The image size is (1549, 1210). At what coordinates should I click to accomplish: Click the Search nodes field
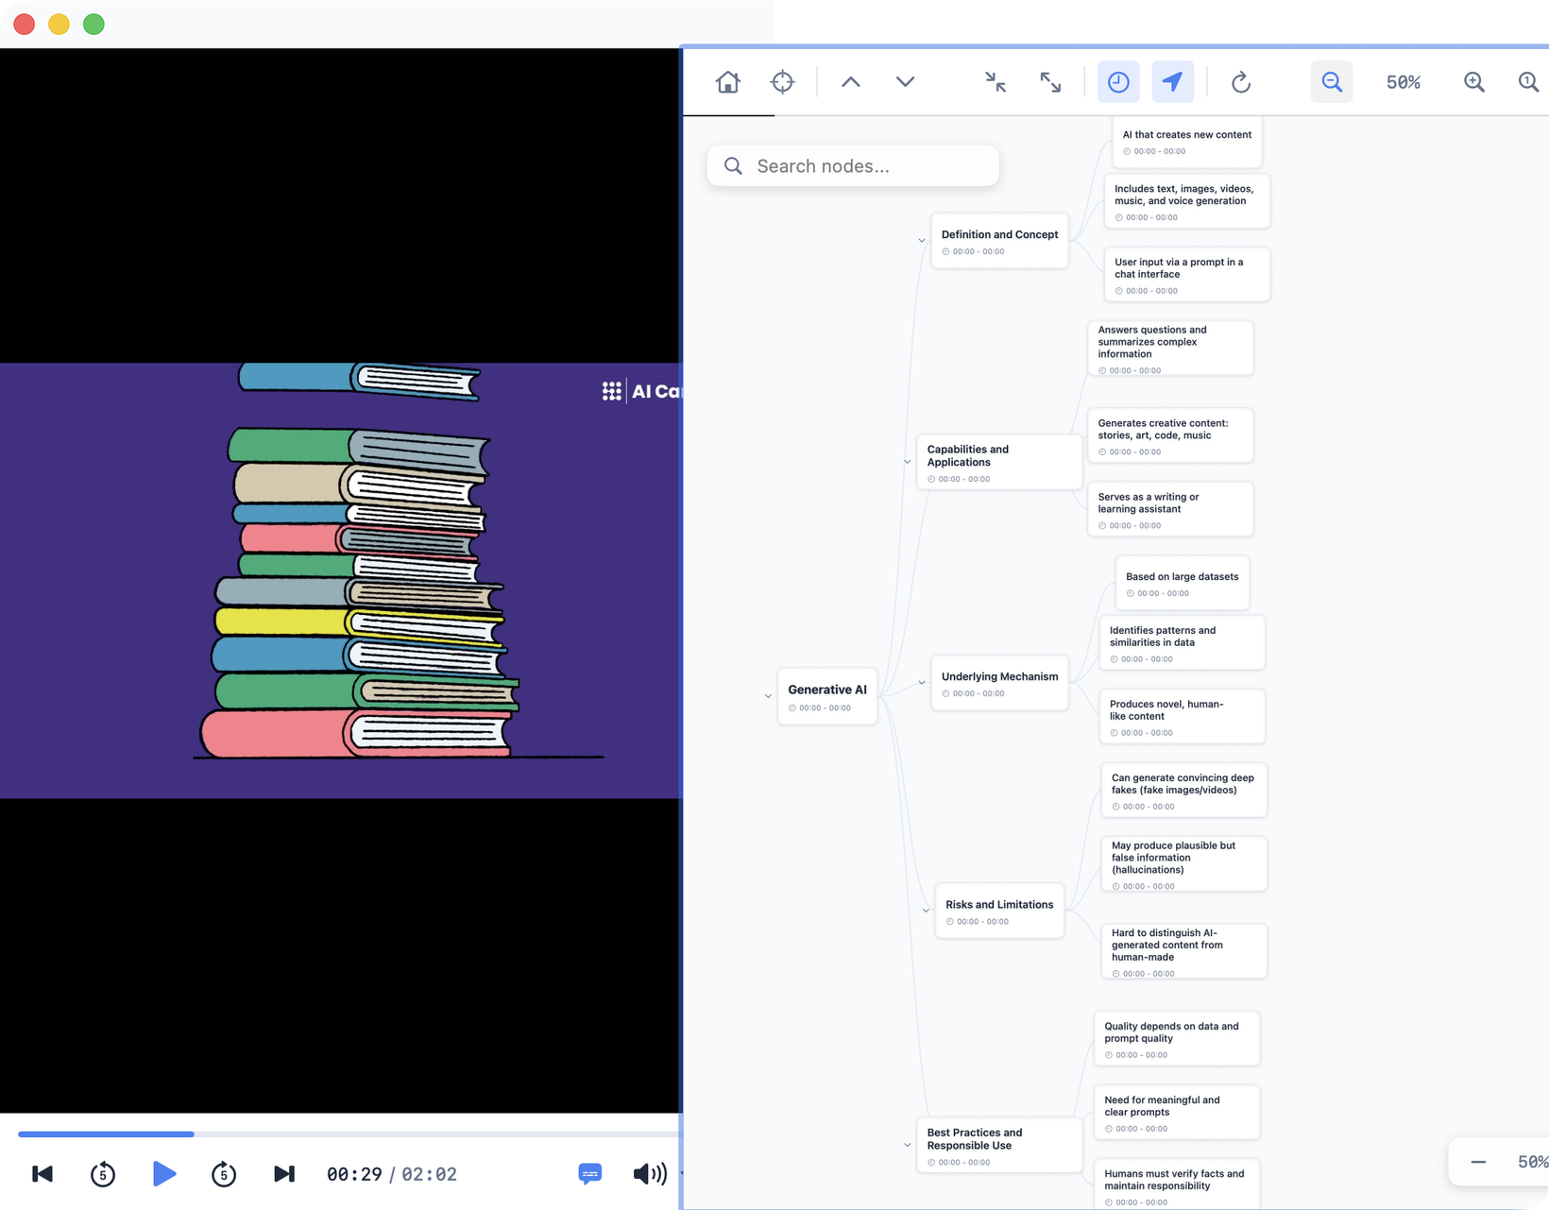pos(853,166)
